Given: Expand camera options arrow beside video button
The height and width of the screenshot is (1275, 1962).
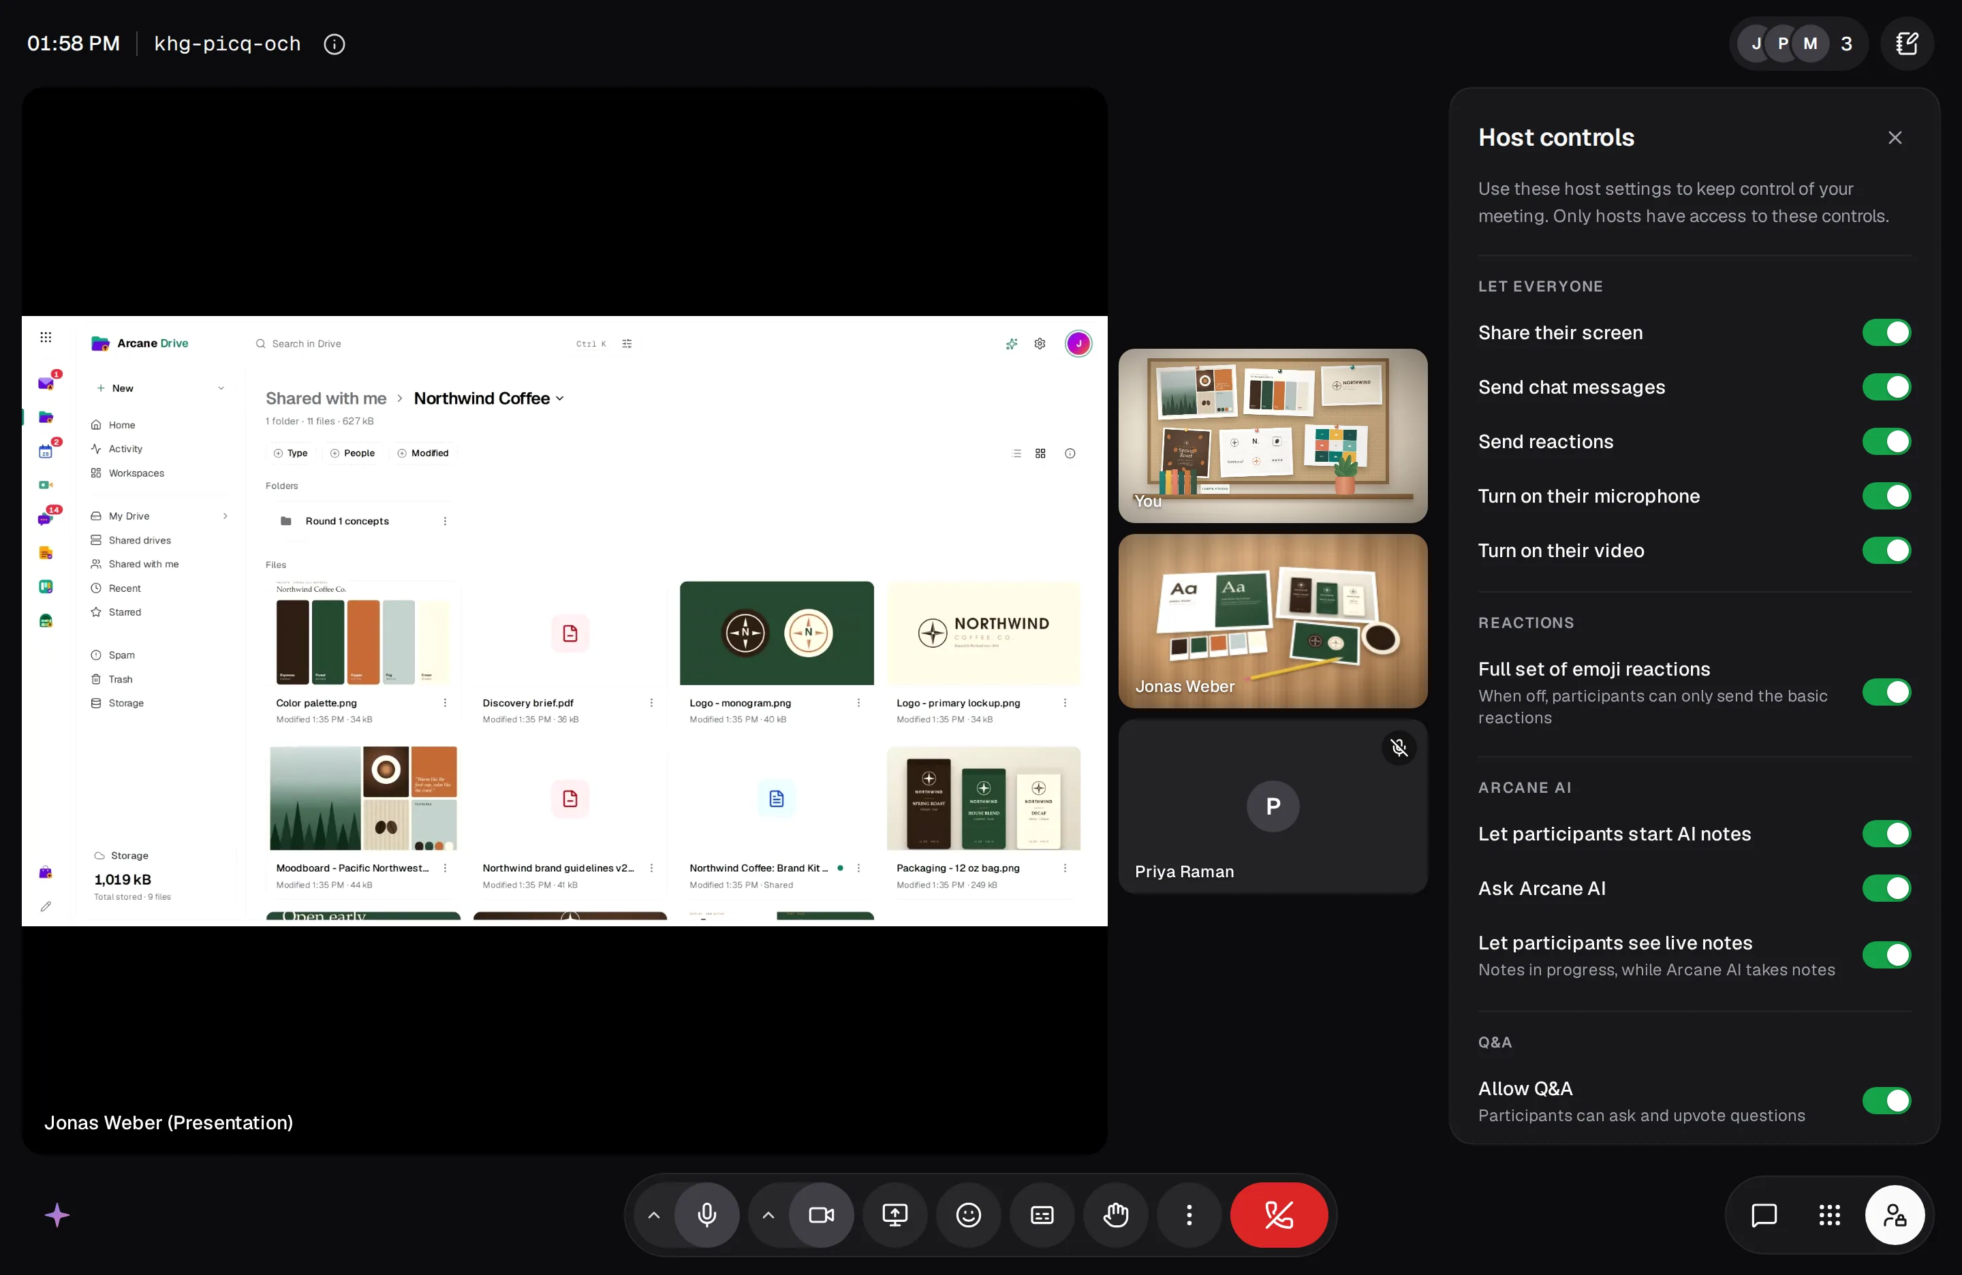Looking at the screenshot, I should click(x=768, y=1214).
